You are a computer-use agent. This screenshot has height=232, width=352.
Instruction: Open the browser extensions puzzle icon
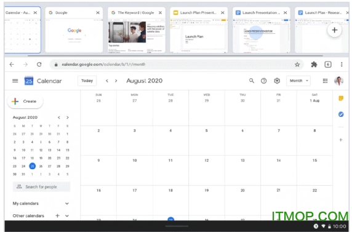[314, 65]
